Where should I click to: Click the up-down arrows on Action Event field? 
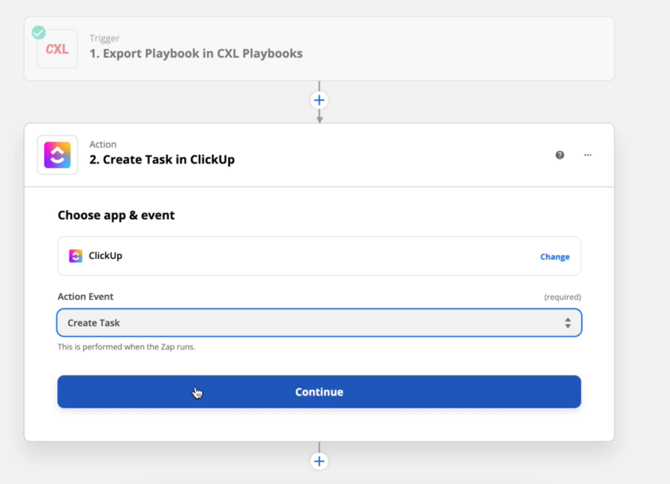click(567, 323)
